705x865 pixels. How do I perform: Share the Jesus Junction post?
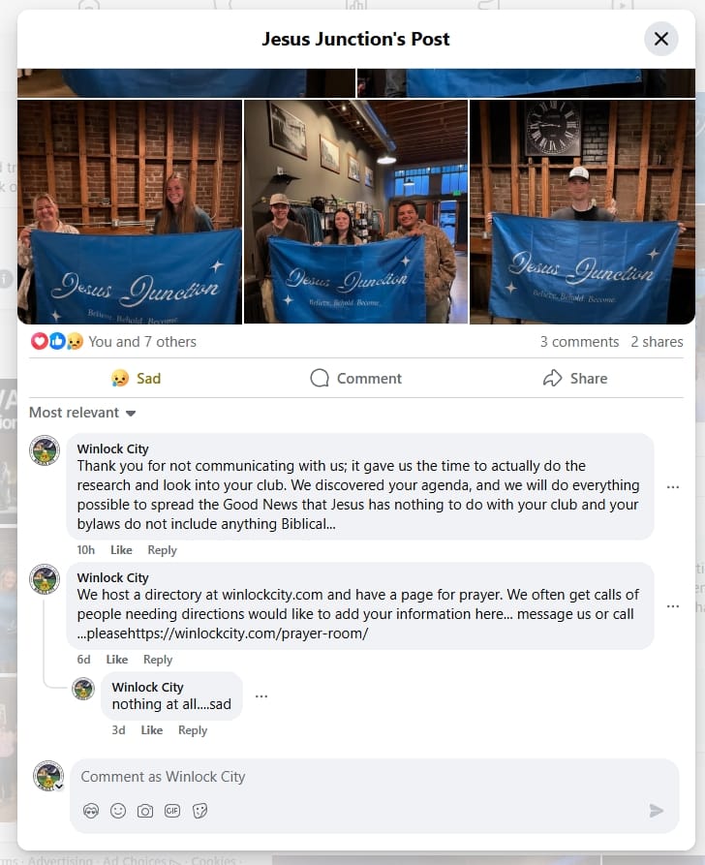pos(575,379)
